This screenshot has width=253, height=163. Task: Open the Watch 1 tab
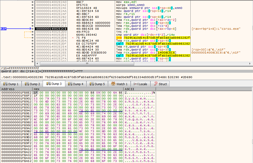coord(119,84)
